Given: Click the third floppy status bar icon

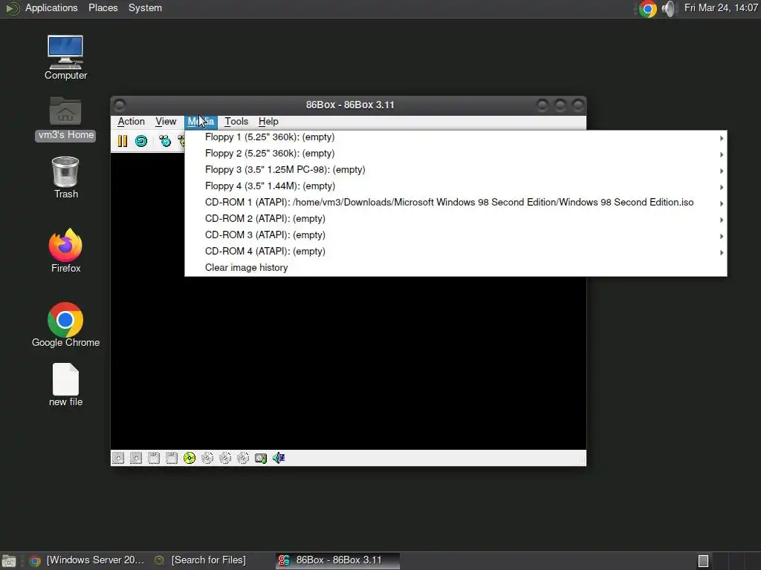Looking at the screenshot, I should coord(154,458).
